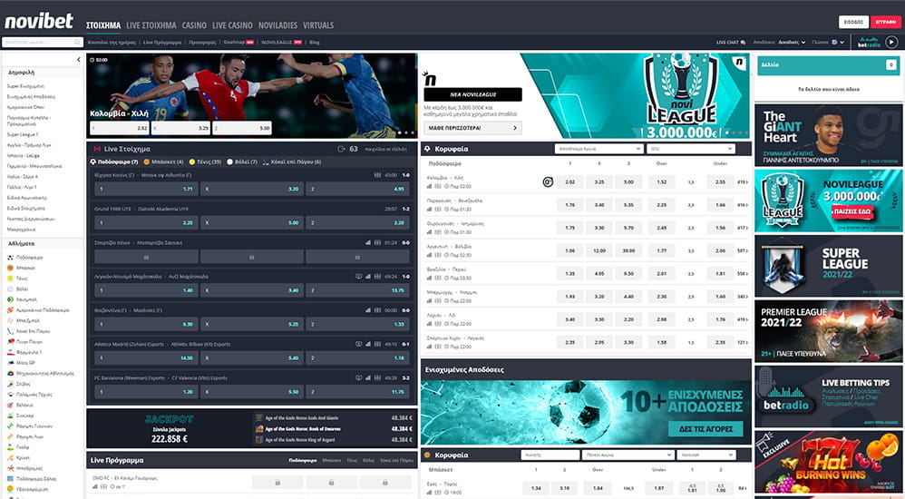This screenshot has width=905, height=499.
Task: Open the ΣΤΟΙΧΗΜΑ main tab
Action: pos(103,25)
